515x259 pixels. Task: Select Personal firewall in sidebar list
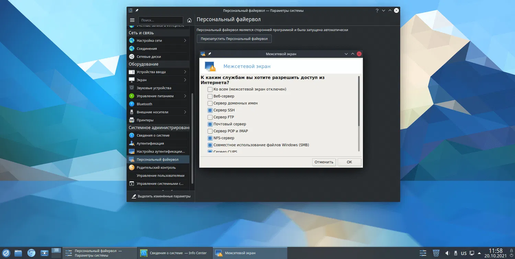click(x=157, y=160)
